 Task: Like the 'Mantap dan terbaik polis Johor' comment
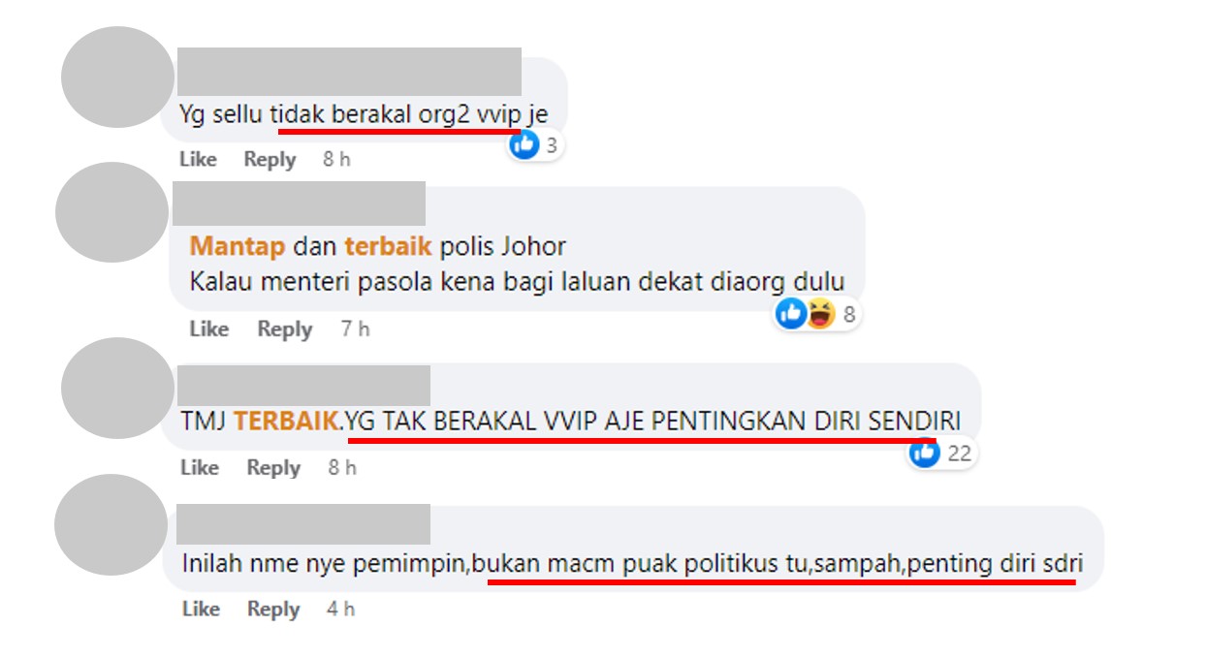208,329
